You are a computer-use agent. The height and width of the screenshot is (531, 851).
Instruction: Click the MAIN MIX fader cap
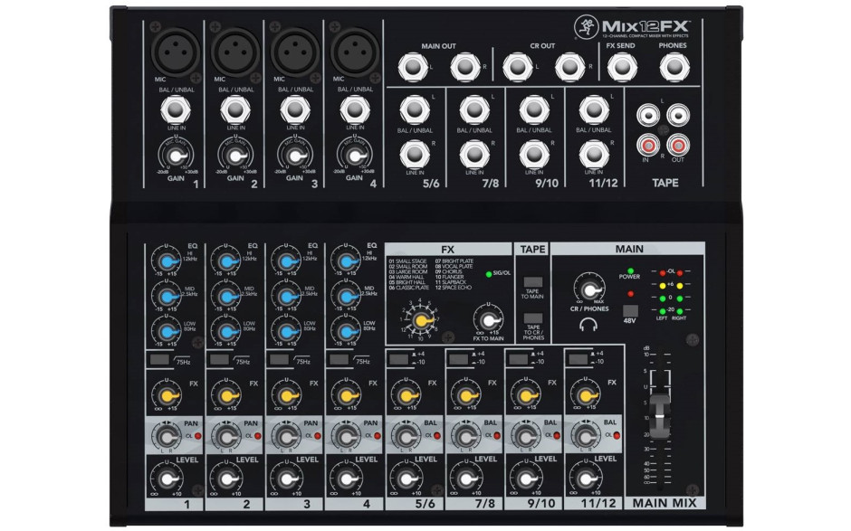click(x=660, y=416)
